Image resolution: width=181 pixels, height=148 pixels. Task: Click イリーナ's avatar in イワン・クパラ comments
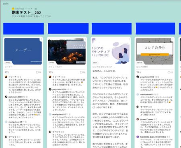coord(50,77)
